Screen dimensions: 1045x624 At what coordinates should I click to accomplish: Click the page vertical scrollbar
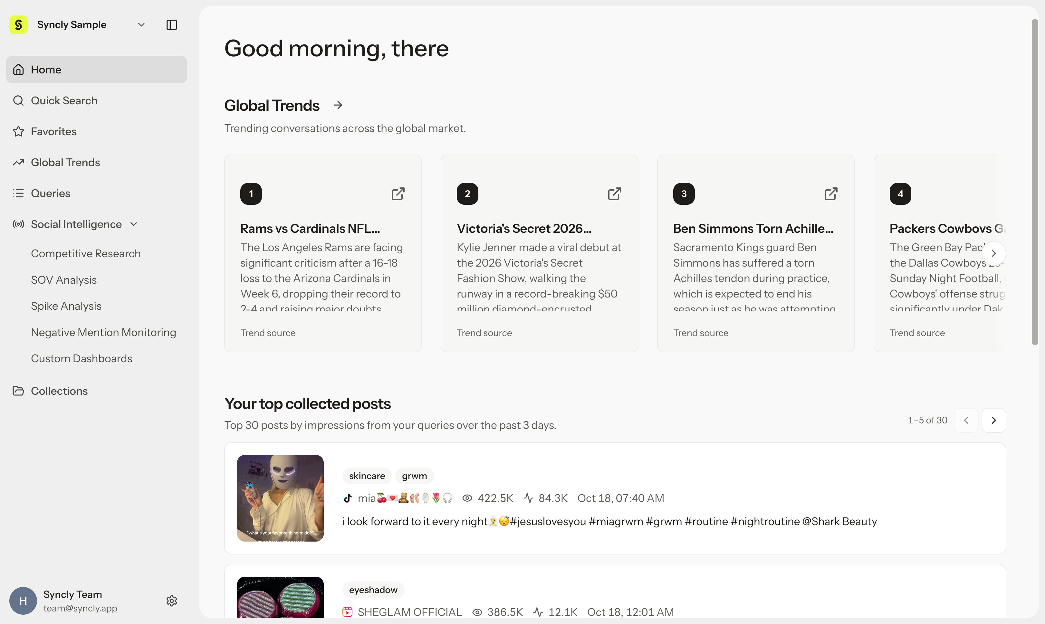click(x=1035, y=182)
